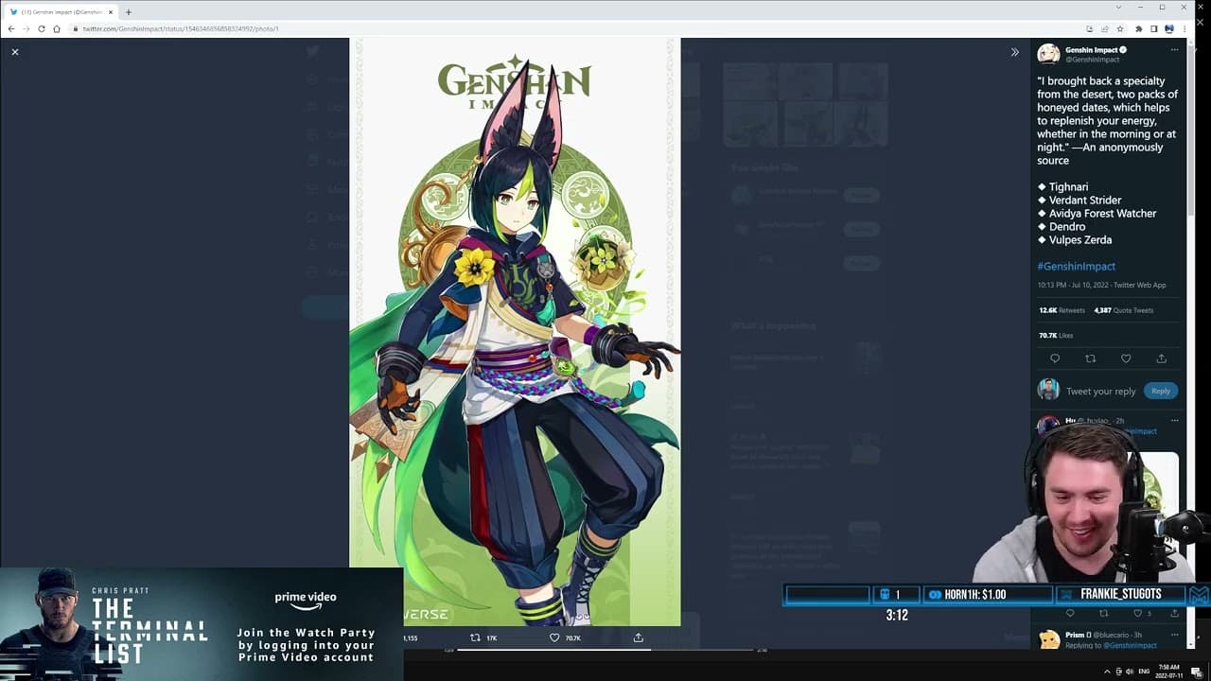Click the heart icon below the photo showing 70.7K
Image resolution: width=1211 pixels, height=681 pixels.
[554, 638]
